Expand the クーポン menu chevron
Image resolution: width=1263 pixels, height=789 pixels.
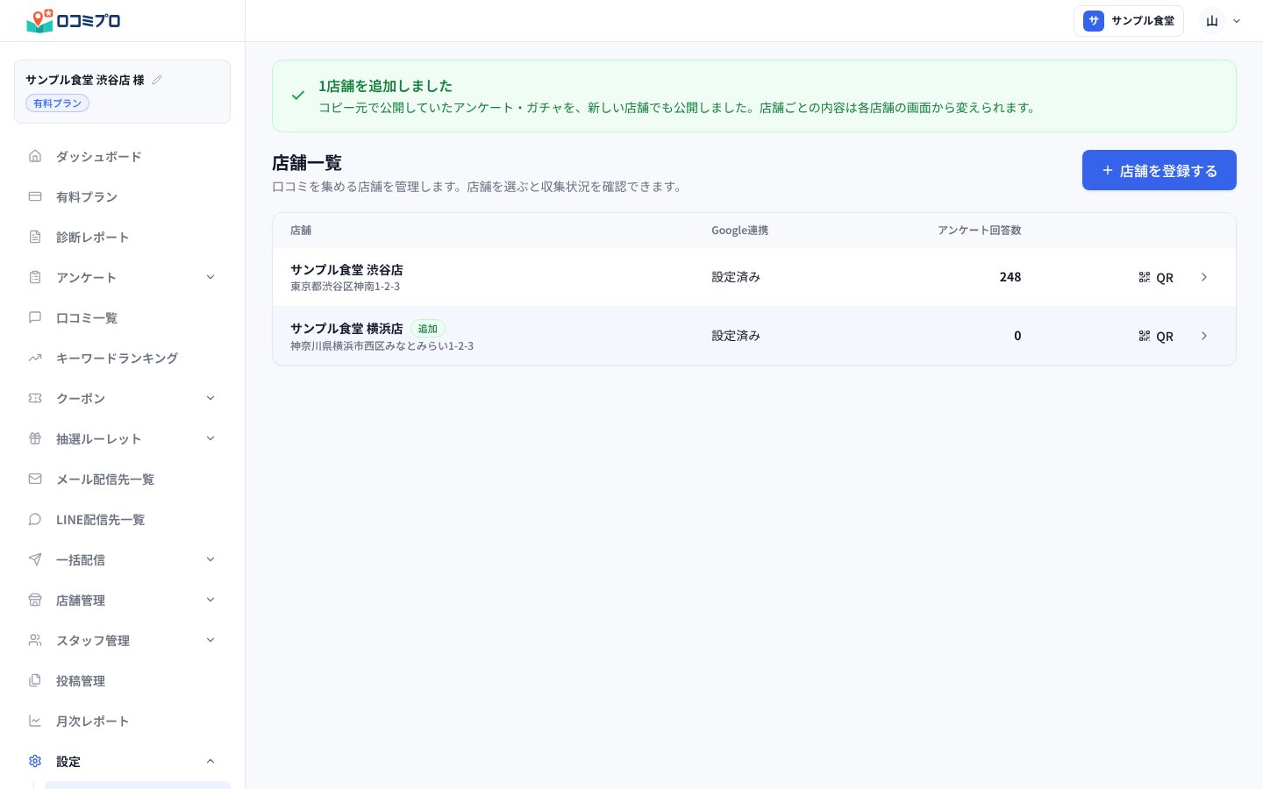[x=210, y=398]
